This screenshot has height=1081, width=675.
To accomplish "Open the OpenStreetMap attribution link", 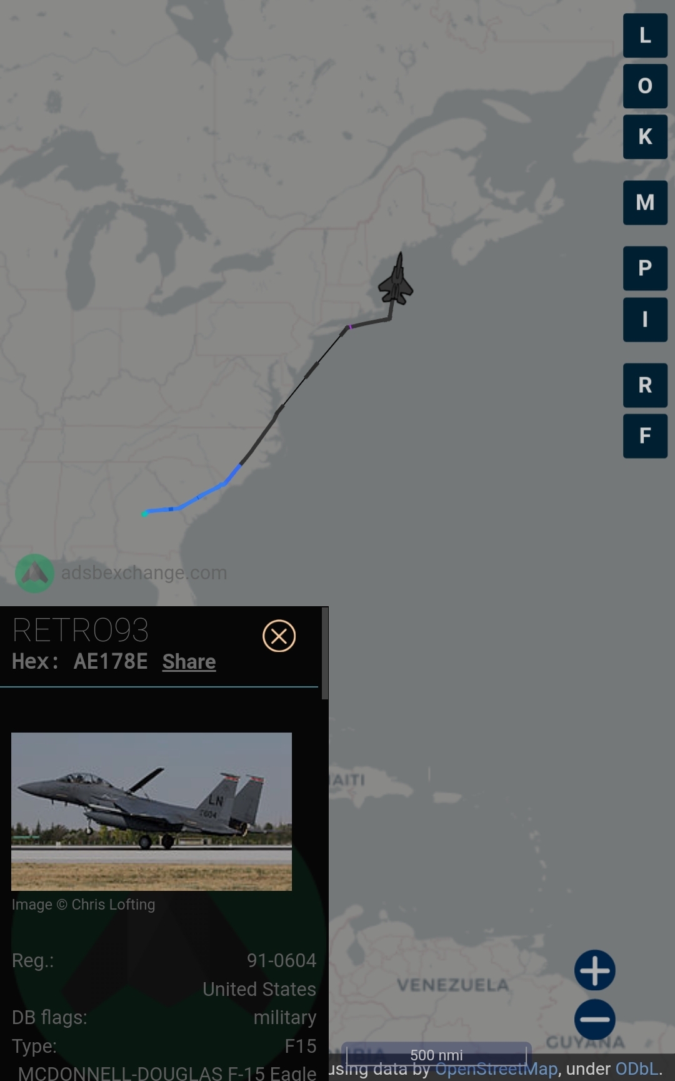I will (x=496, y=1069).
